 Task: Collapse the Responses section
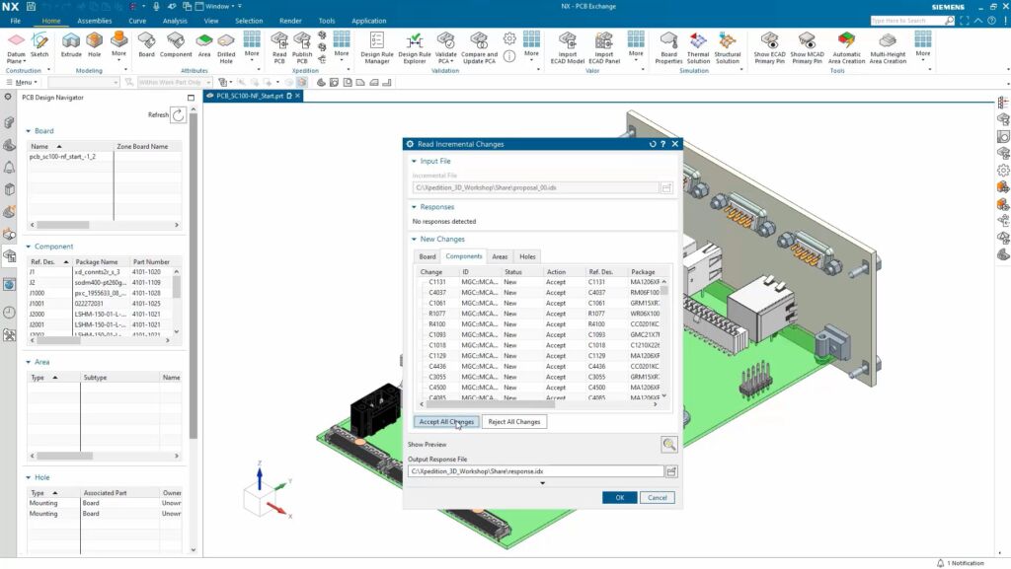[x=414, y=207]
